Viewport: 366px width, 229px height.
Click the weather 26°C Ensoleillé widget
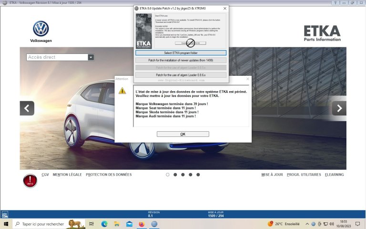(284, 224)
